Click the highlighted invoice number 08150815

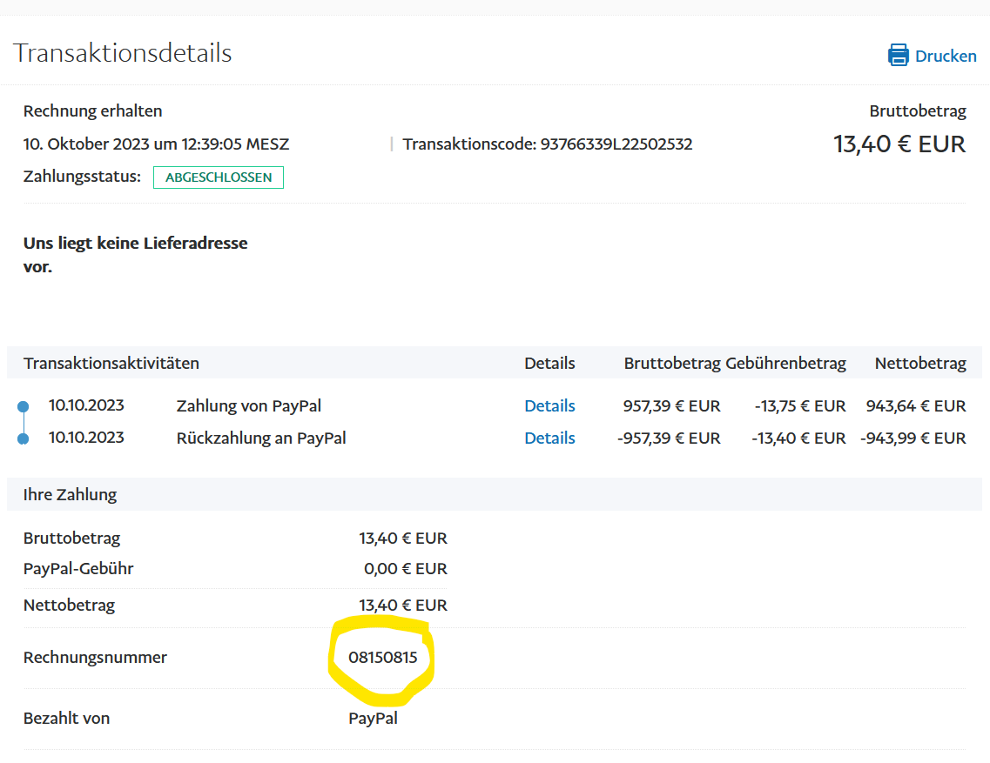[382, 658]
